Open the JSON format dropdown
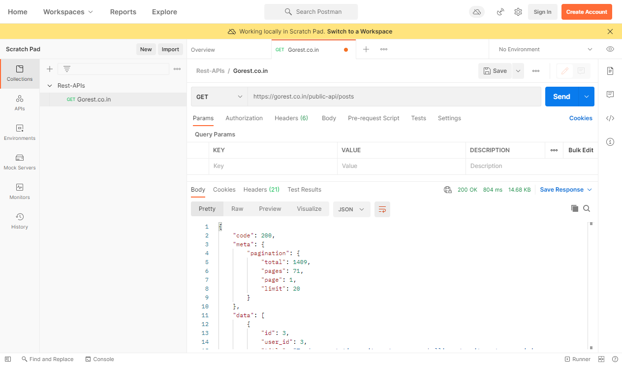The image size is (622, 365). click(351, 209)
